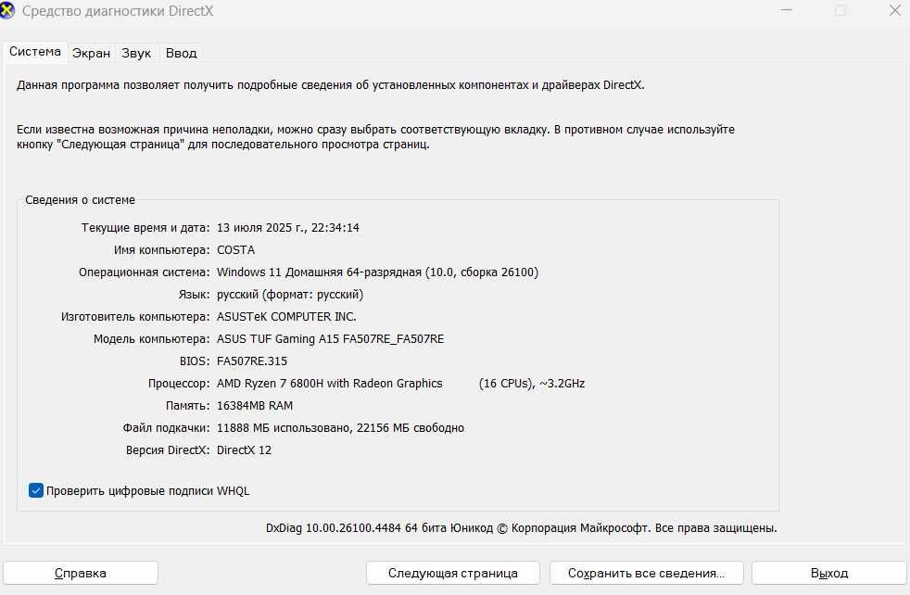Click the Справка button

(x=81, y=573)
